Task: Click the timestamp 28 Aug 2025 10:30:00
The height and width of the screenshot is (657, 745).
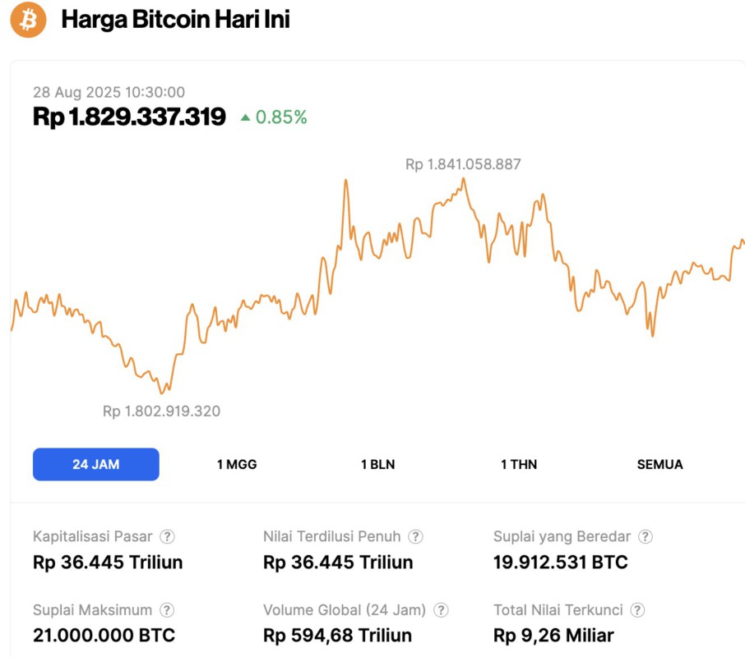Action: pos(109,92)
